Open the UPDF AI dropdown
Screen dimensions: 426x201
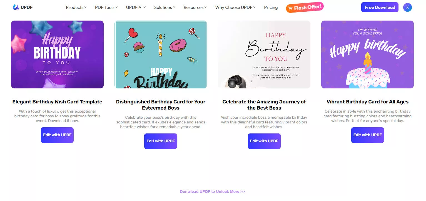tap(136, 8)
